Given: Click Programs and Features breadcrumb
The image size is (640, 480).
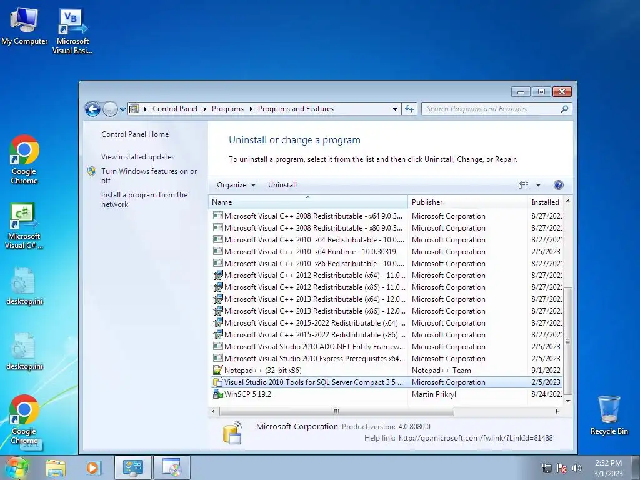Looking at the screenshot, I should click(x=296, y=109).
